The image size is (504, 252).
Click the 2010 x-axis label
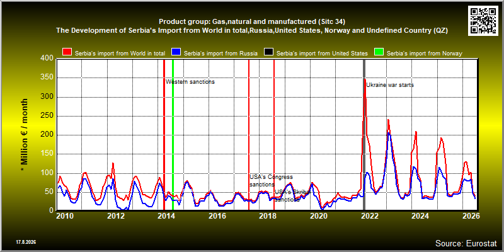pos(66,216)
